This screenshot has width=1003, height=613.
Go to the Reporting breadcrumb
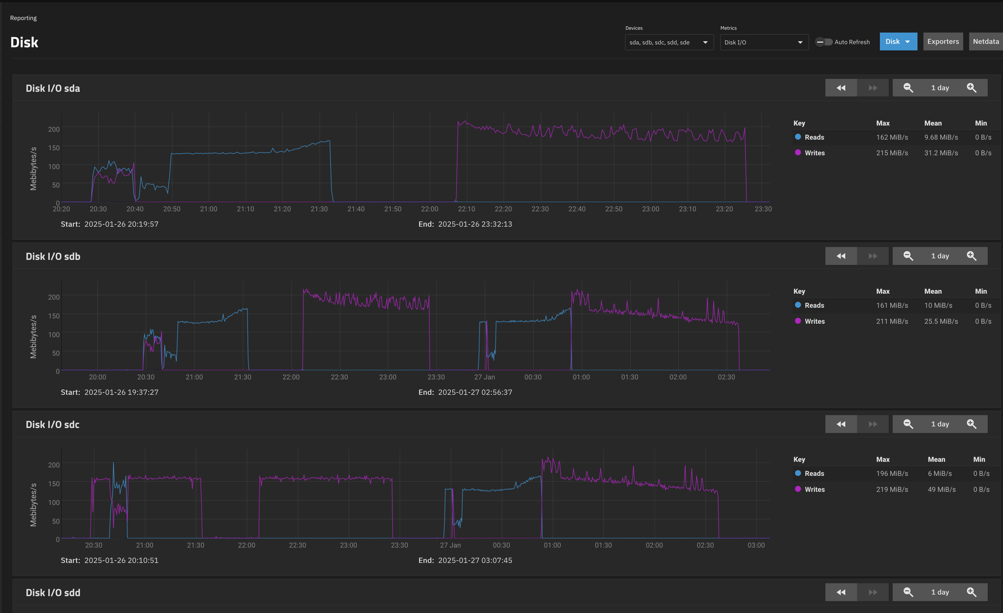tap(23, 18)
